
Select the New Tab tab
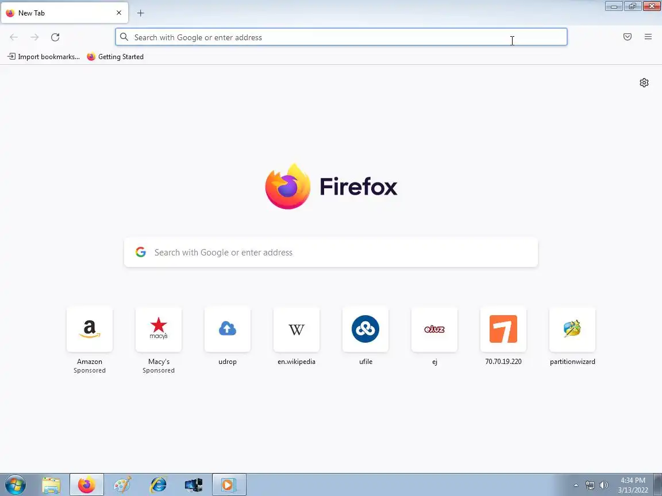[x=64, y=13]
